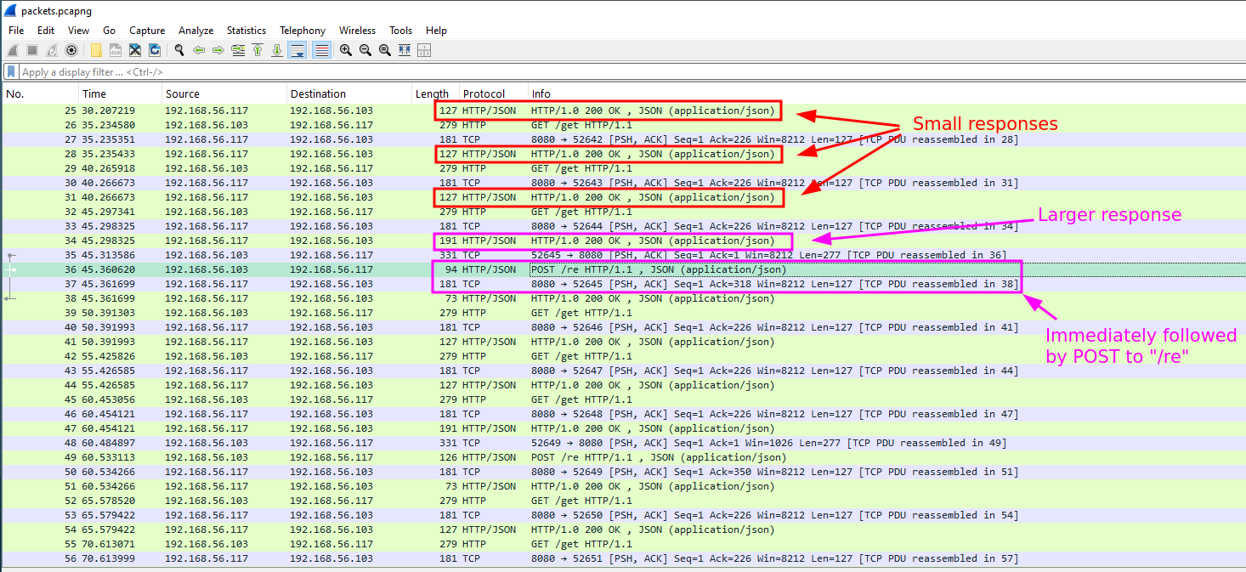Go to the first packet
The height and width of the screenshot is (572, 1246).
coord(258,50)
